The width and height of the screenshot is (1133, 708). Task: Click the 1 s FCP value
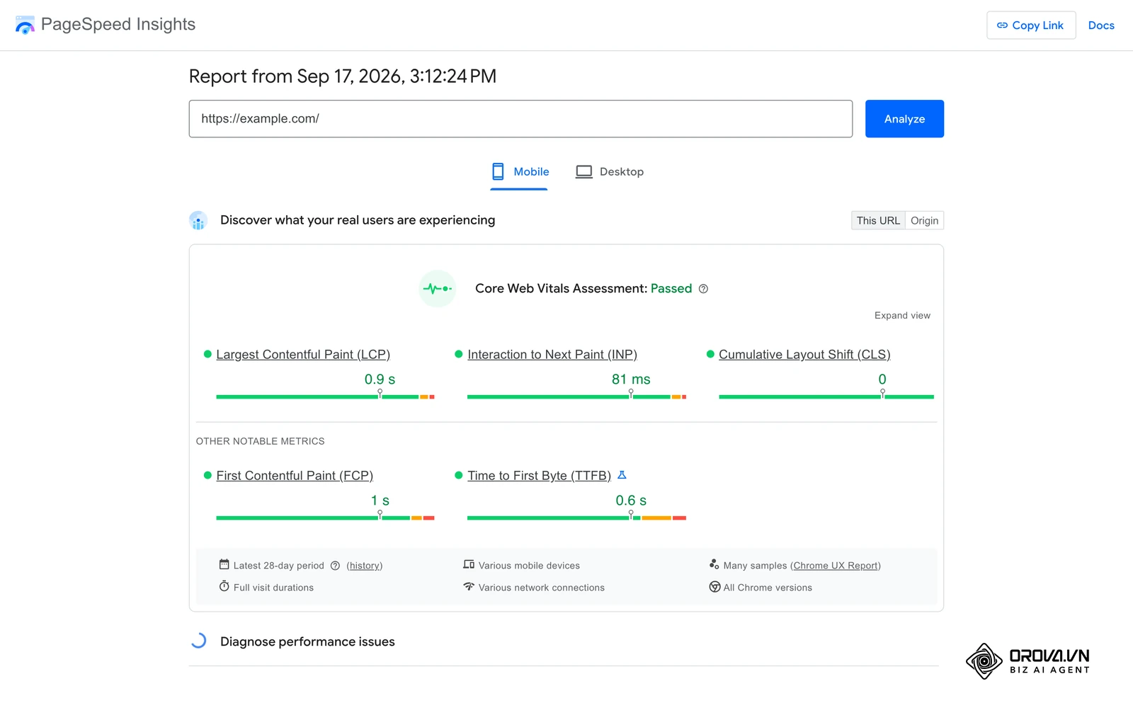380,501
